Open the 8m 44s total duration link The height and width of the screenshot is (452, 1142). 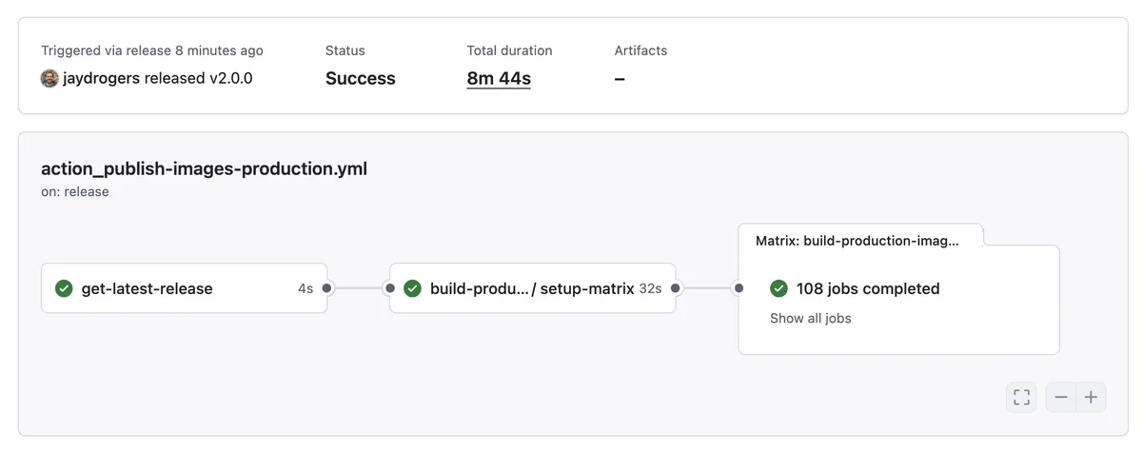coord(499,78)
